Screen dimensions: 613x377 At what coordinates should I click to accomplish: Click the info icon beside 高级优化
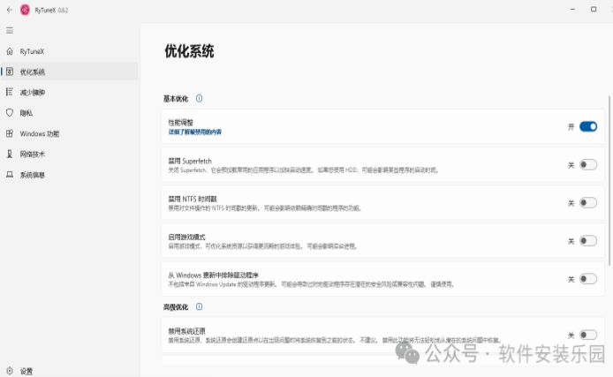(x=199, y=306)
